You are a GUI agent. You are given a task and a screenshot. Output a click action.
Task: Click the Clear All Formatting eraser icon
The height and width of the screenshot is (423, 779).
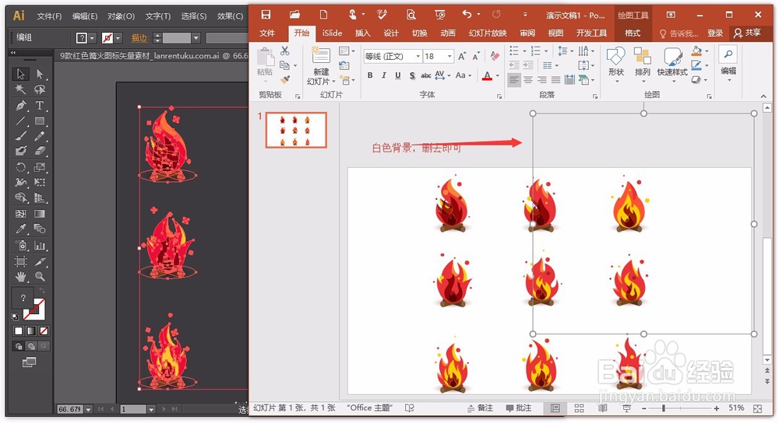coord(495,56)
